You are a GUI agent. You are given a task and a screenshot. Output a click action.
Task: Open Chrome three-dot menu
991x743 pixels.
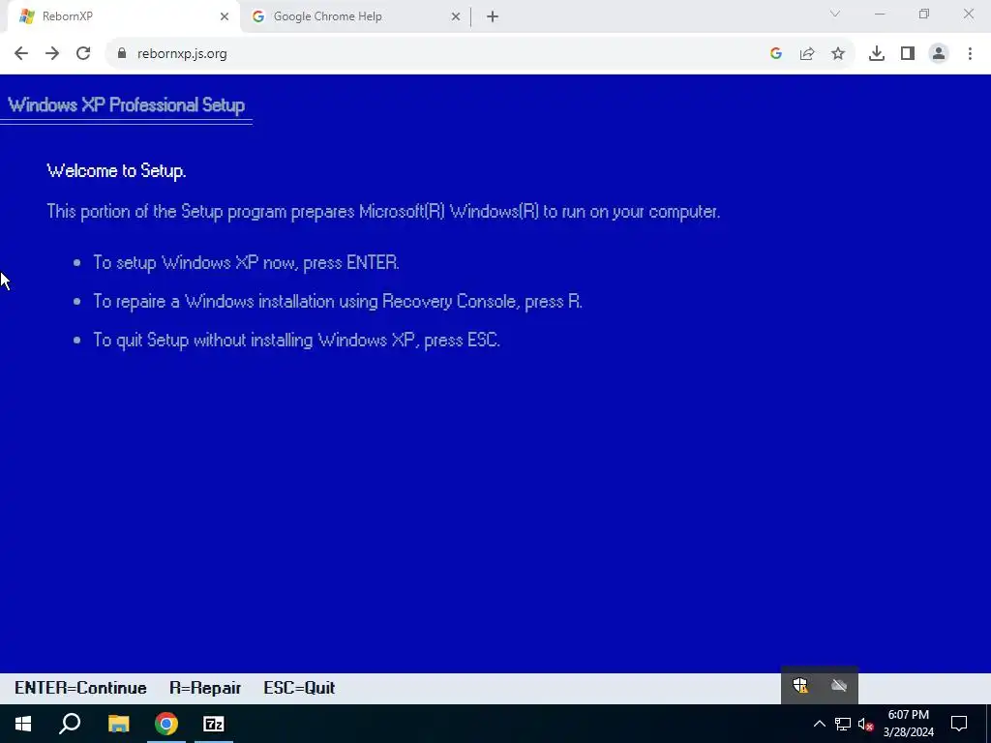[x=970, y=53]
